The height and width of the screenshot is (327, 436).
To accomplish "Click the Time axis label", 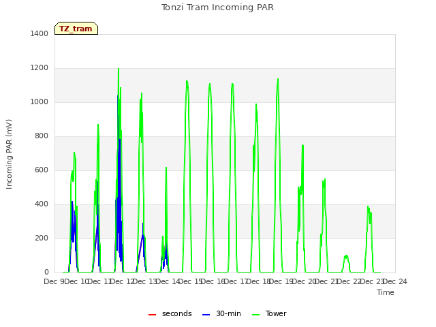I will pos(386,292).
